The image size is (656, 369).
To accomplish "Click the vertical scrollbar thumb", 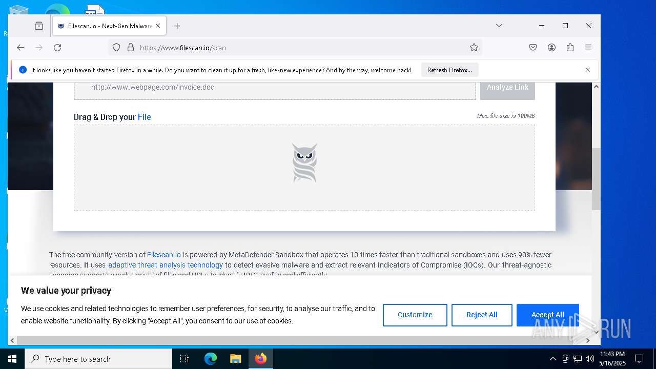I will 596,179.
